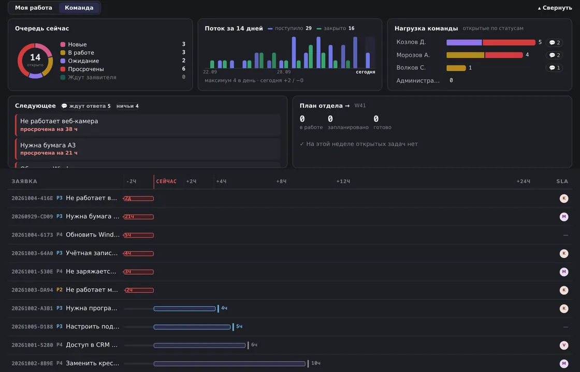Click the 10ч SLA bar for Заменить крес…
The image size is (580, 372).
[x=230, y=364]
